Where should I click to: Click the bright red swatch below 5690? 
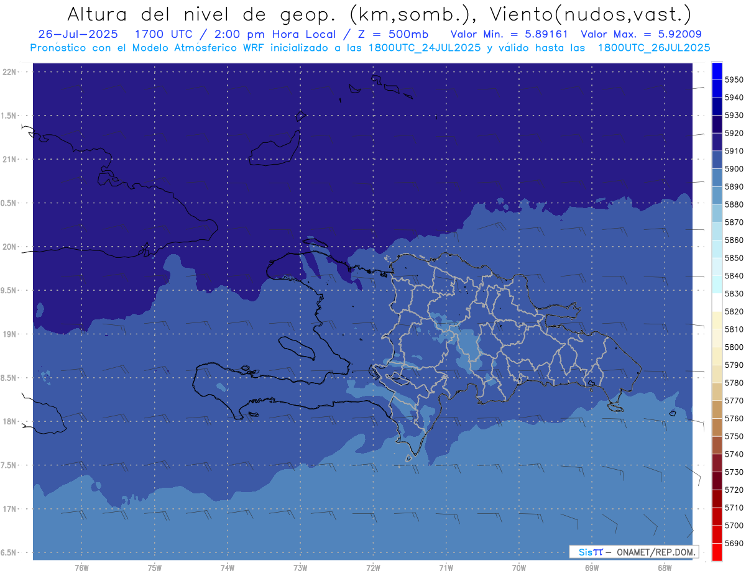coord(717,552)
